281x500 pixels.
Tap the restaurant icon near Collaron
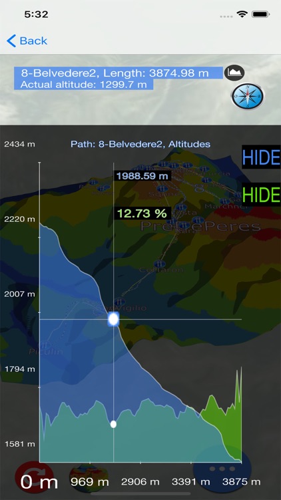(x=158, y=263)
